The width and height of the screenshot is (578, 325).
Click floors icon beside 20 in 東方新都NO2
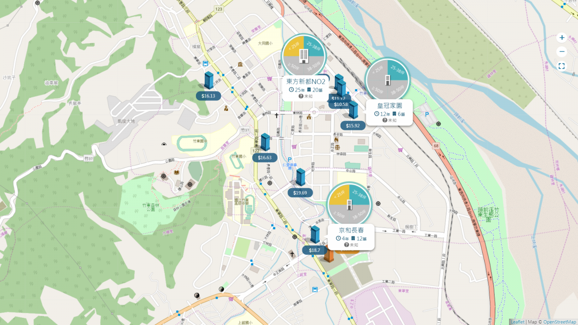tap(309, 90)
